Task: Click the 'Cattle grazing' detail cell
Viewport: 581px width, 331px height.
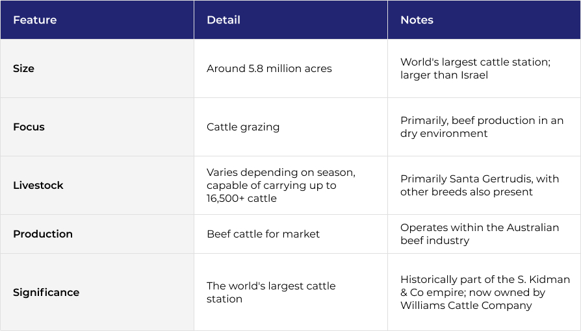Action: click(243, 127)
